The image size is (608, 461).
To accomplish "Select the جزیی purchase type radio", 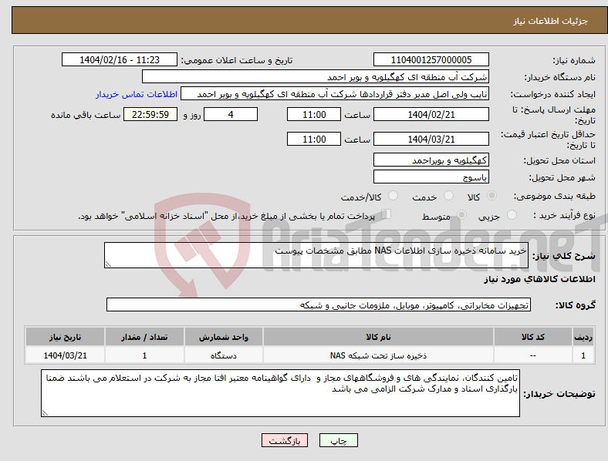I will click(512, 215).
